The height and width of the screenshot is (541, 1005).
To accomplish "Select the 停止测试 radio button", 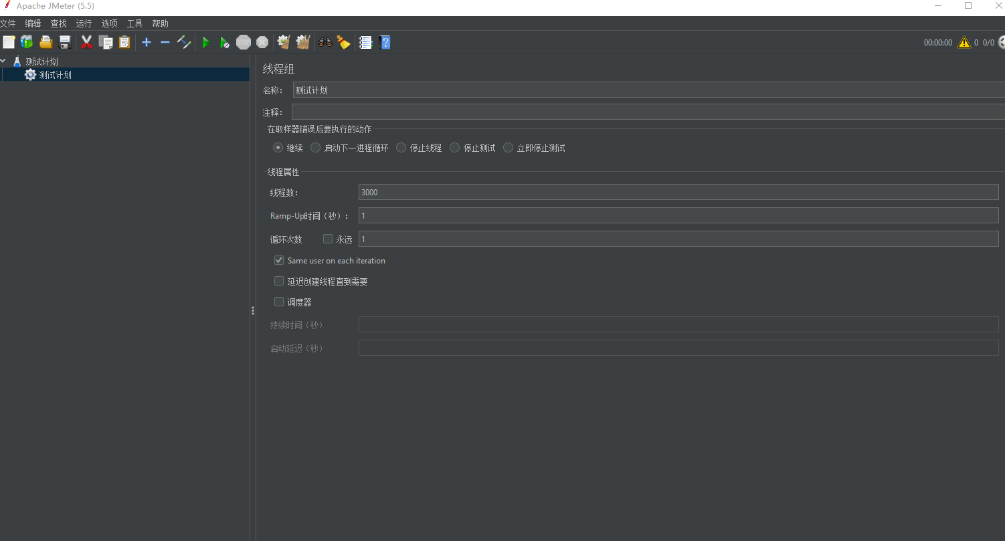I will pos(455,148).
